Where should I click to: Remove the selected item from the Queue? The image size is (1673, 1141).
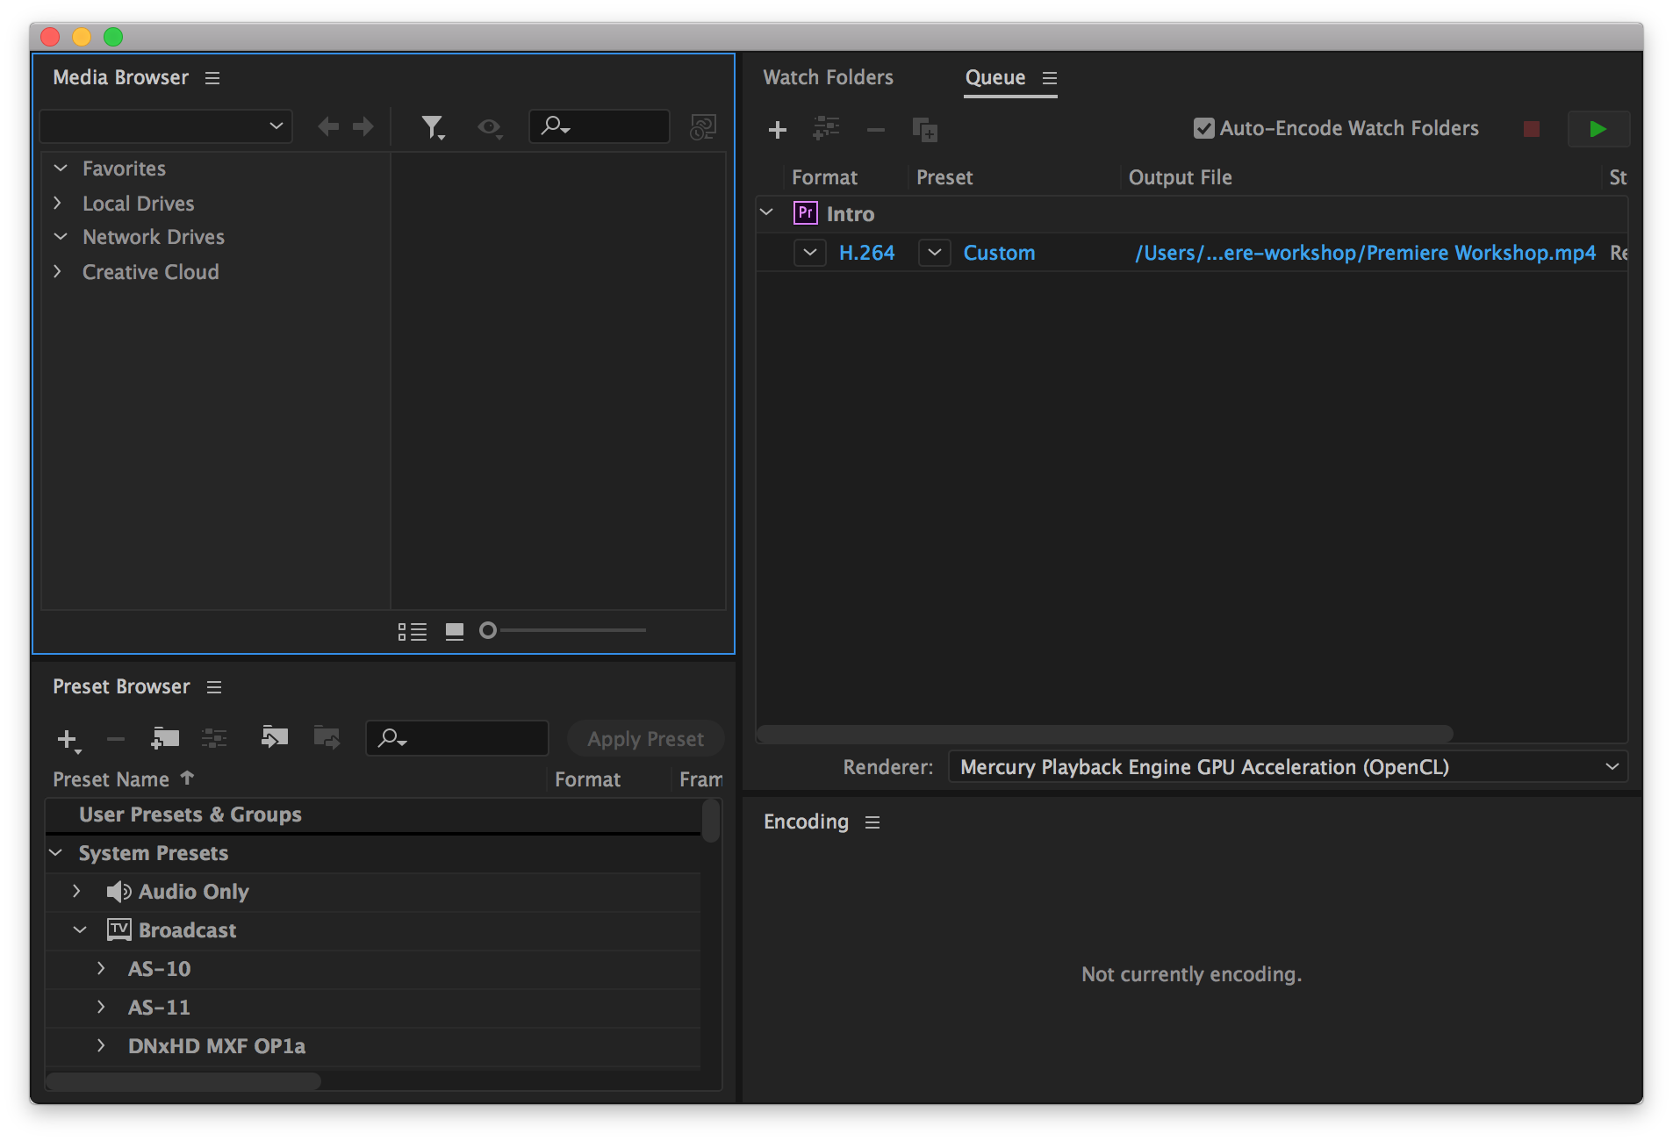click(875, 130)
